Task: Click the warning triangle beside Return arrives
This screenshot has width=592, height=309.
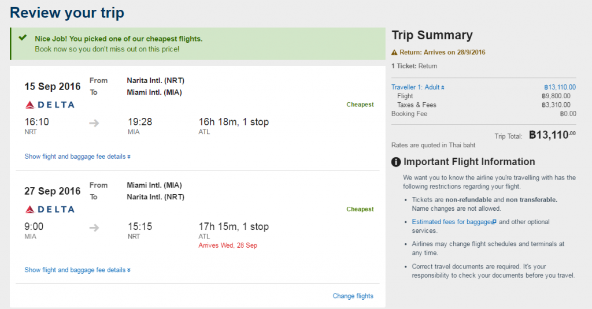Action: (394, 53)
